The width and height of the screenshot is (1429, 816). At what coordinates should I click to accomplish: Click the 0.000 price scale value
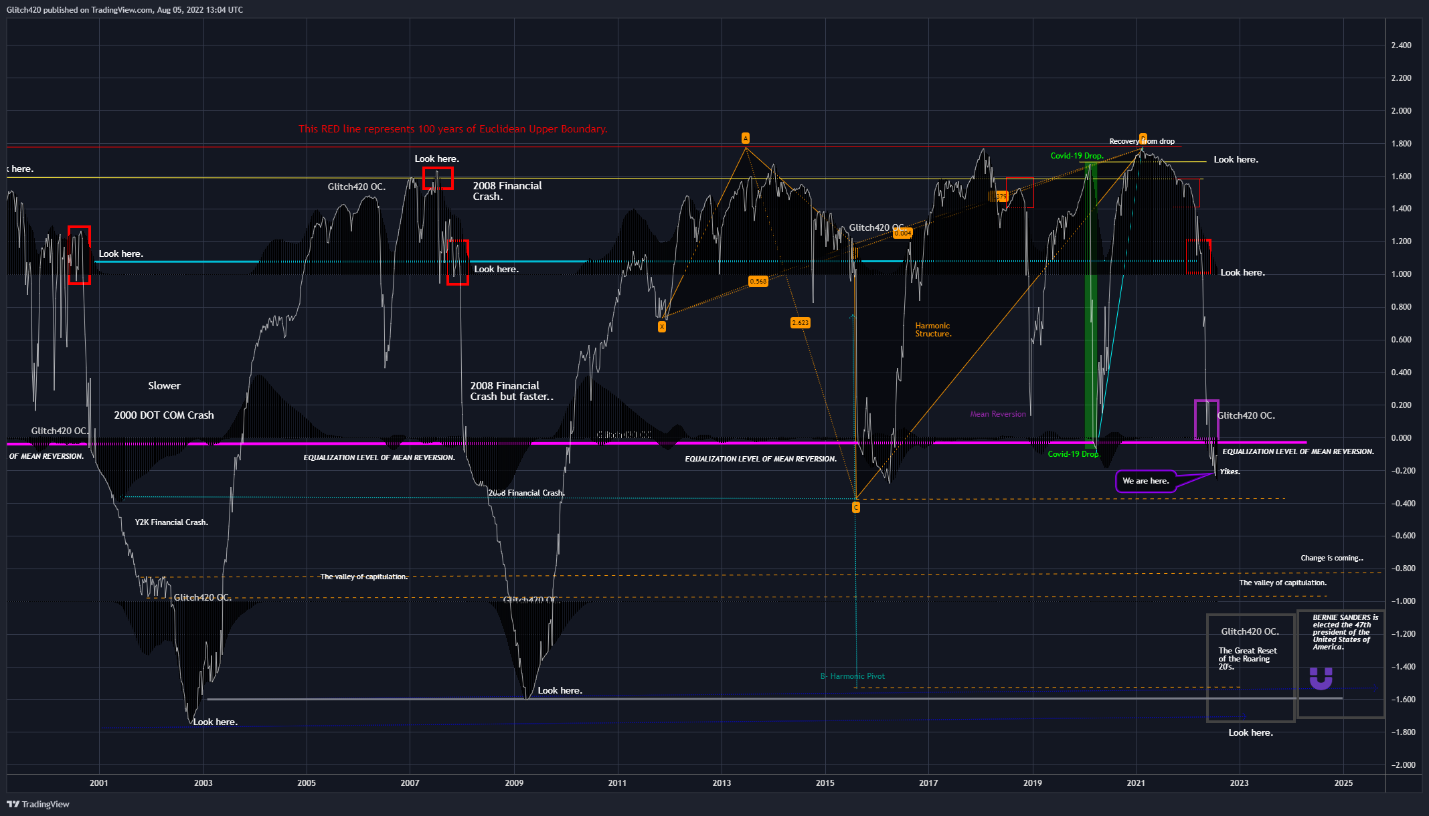(1401, 438)
